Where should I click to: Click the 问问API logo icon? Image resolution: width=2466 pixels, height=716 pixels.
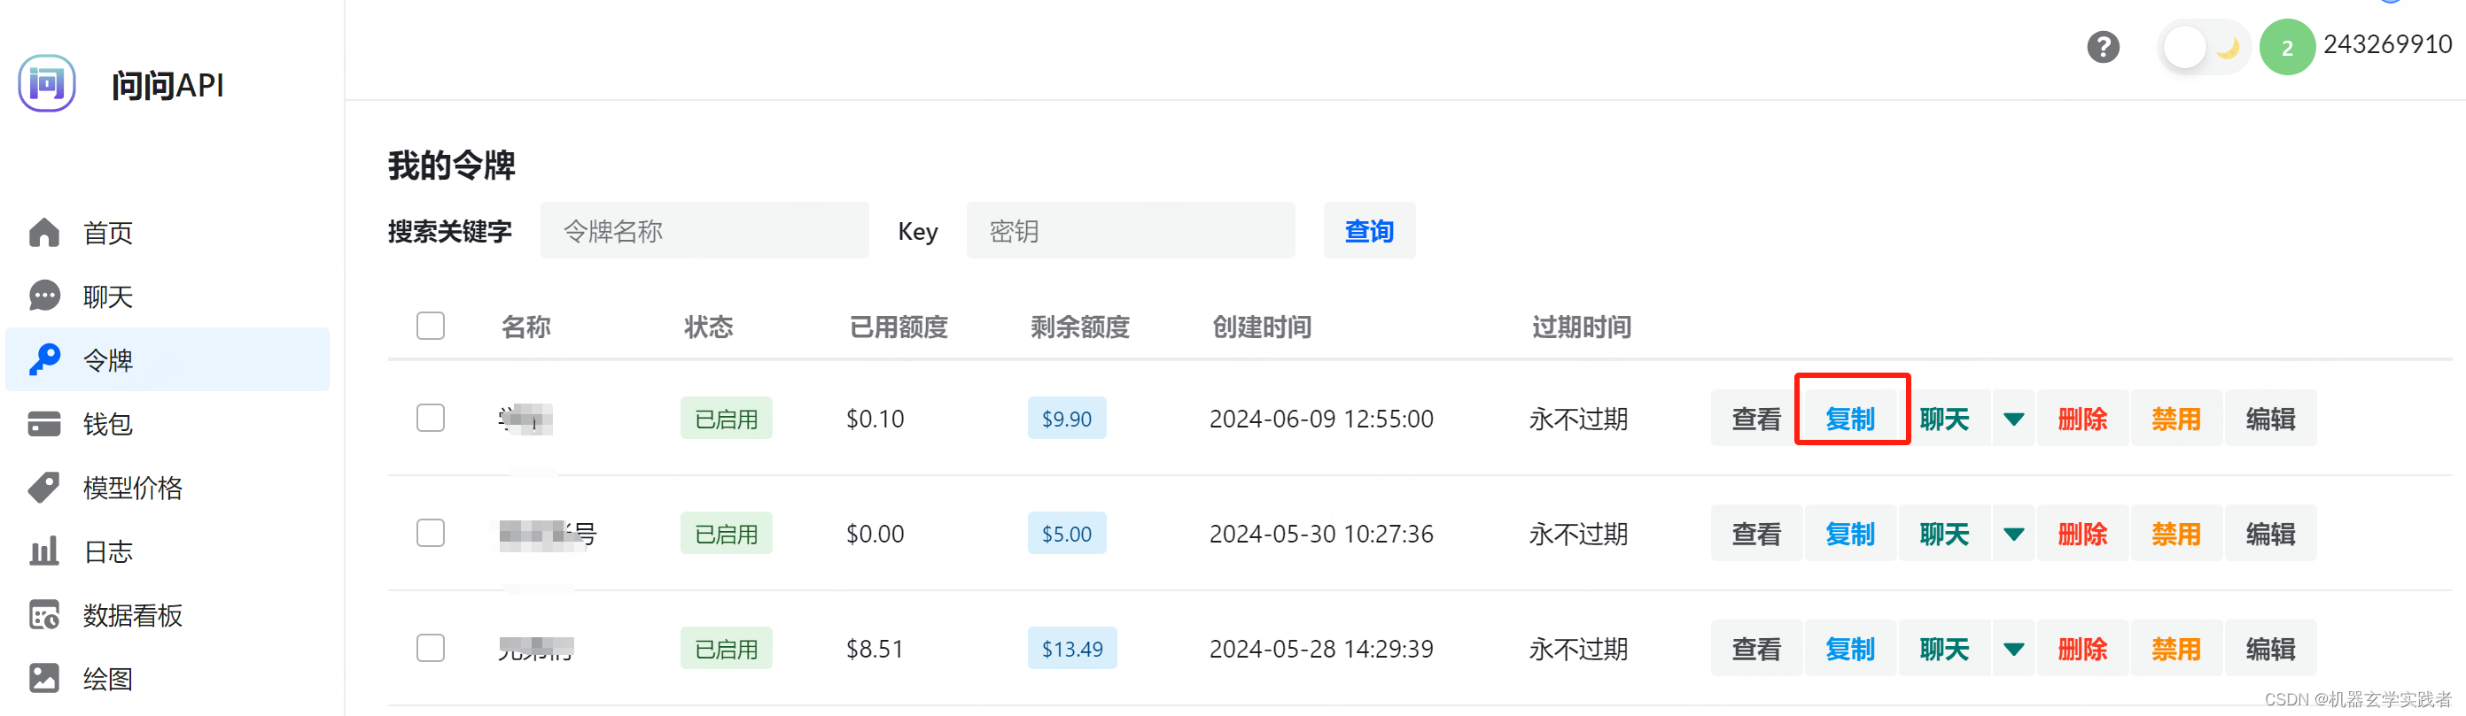click(46, 84)
